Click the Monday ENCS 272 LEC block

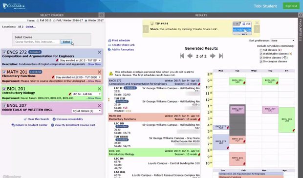click(x=221, y=142)
